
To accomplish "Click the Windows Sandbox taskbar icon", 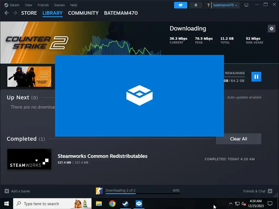I will coord(139,204).
